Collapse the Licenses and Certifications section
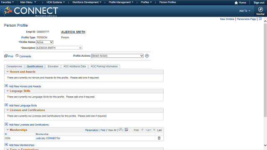Image resolution: width=267 pixels, height=150 pixels. point(8,110)
